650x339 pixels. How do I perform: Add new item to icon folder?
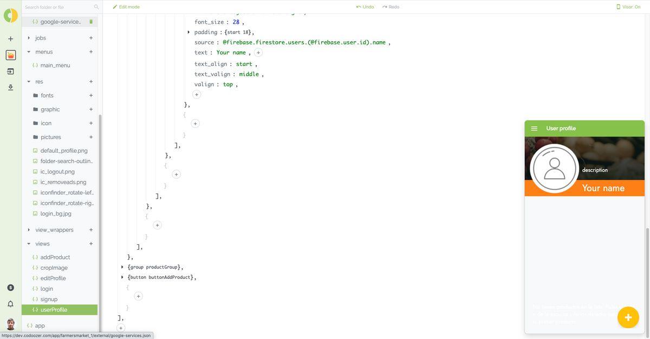pos(91,123)
